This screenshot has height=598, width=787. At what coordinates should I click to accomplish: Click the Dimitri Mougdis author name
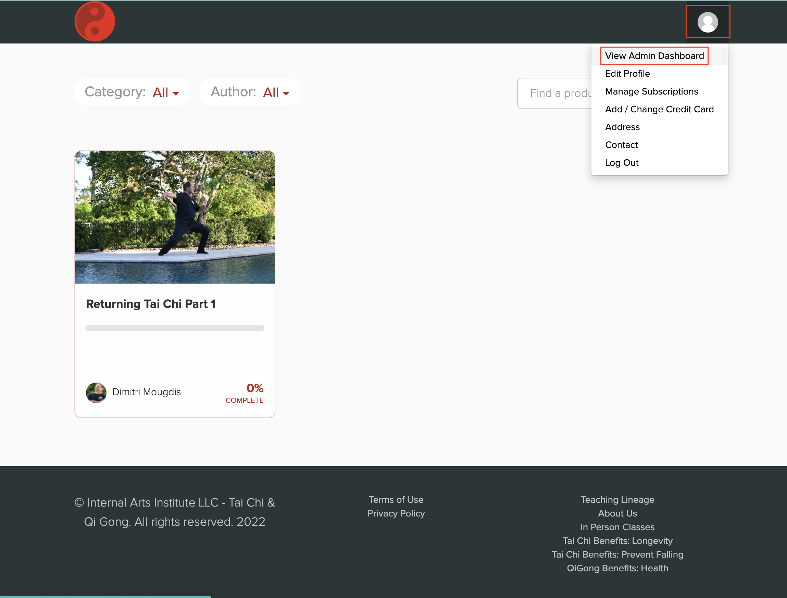[x=147, y=392]
